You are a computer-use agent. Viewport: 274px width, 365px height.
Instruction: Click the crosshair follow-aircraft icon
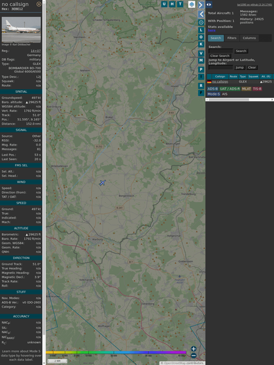coord(201,22)
